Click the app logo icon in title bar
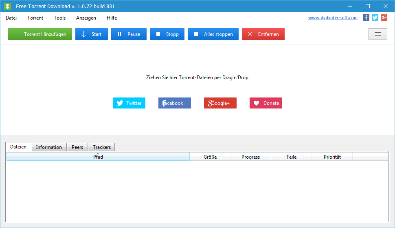The image size is (395, 228). [x=8, y=6]
